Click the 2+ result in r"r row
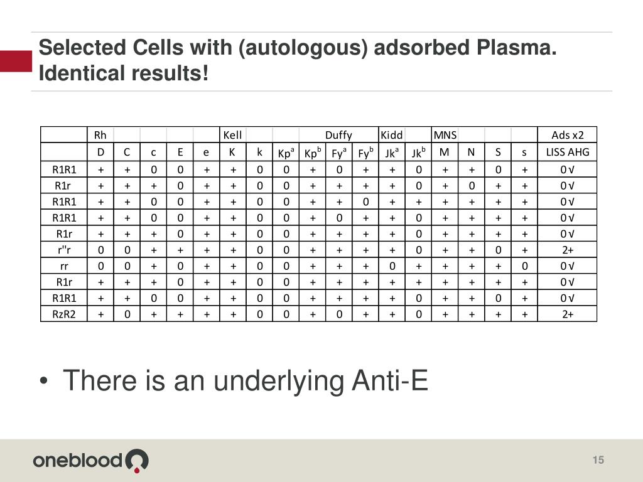Image resolution: width=643 pixels, height=482 pixels. (x=567, y=250)
